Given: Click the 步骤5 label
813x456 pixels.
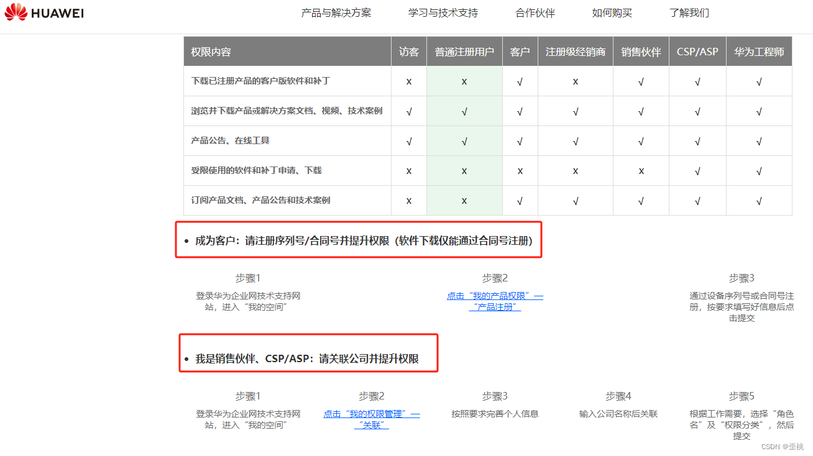Looking at the screenshot, I should pyautogui.click(x=742, y=396).
